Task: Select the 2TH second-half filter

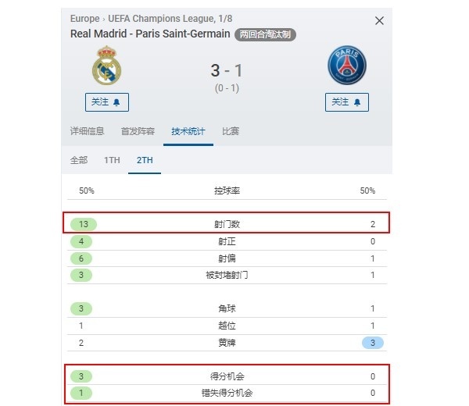Action: [x=145, y=160]
